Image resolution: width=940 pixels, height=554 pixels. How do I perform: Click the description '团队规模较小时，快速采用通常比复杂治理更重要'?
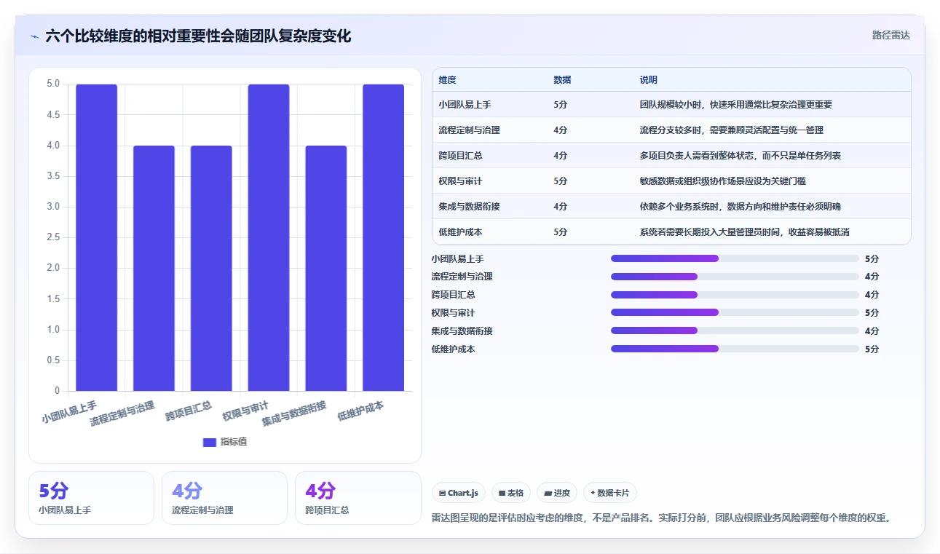(x=735, y=105)
